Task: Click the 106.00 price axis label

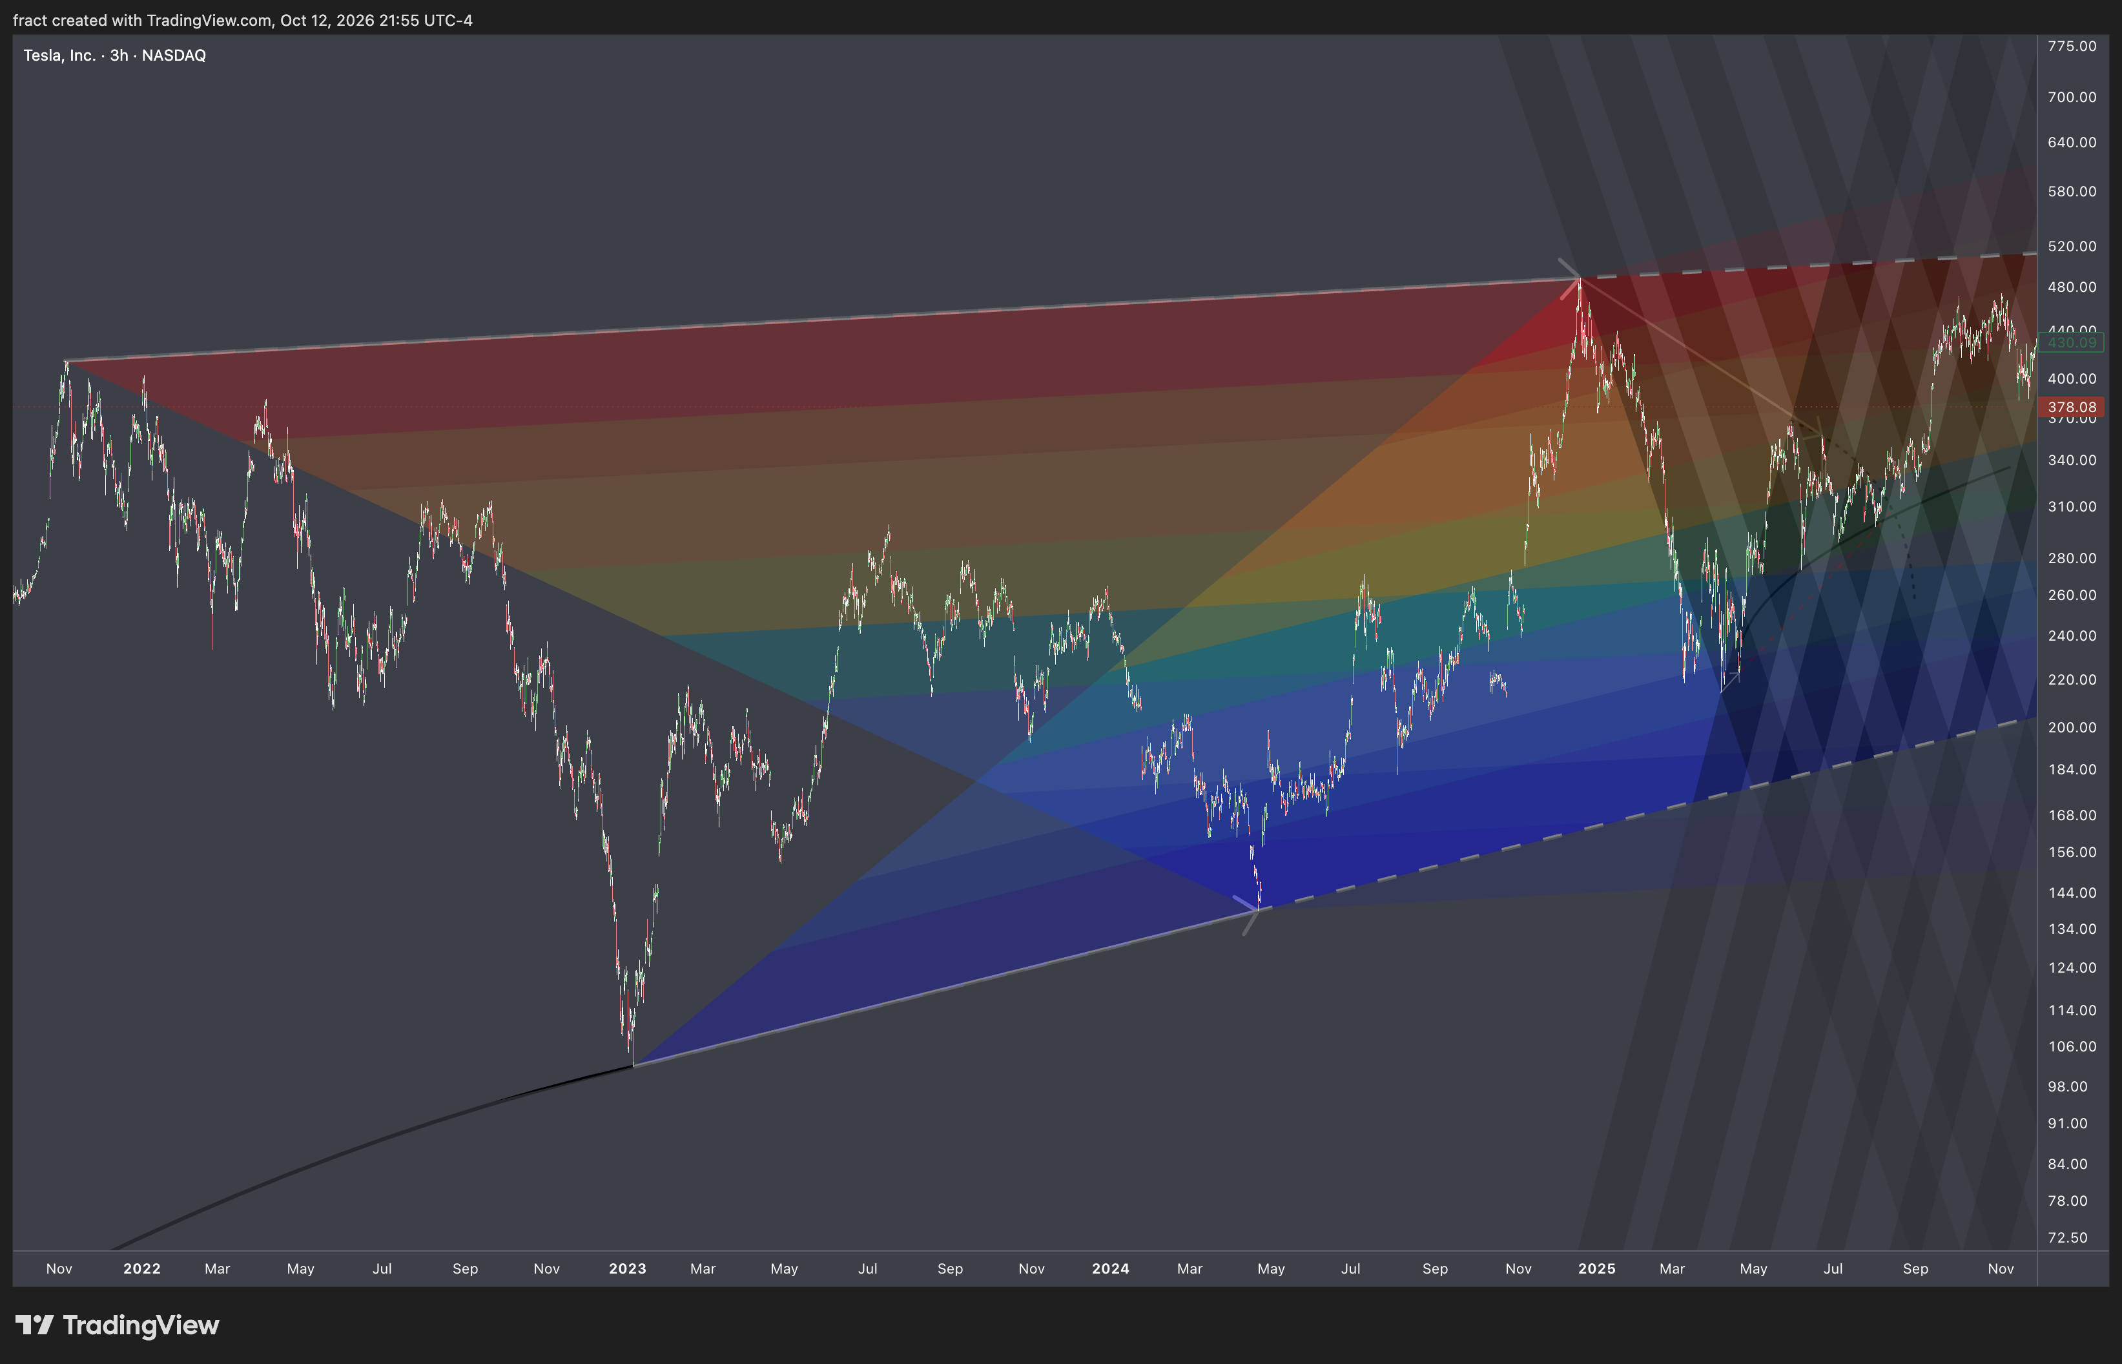Action: (x=2072, y=1046)
